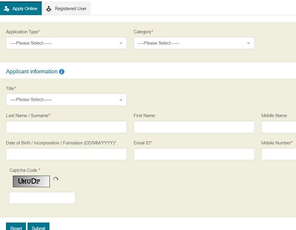The height and width of the screenshot is (230, 296).
Task: Click the captcha code text box
Action: [x=42, y=198]
